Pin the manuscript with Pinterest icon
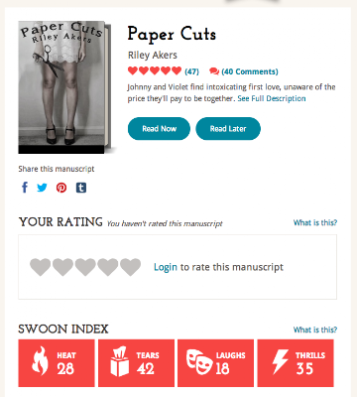The height and width of the screenshot is (397, 357). (x=61, y=188)
